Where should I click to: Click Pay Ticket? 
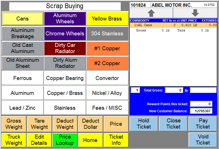pyautogui.click(x=203, y=124)
